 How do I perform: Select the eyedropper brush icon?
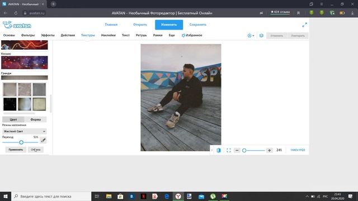click(43, 140)
